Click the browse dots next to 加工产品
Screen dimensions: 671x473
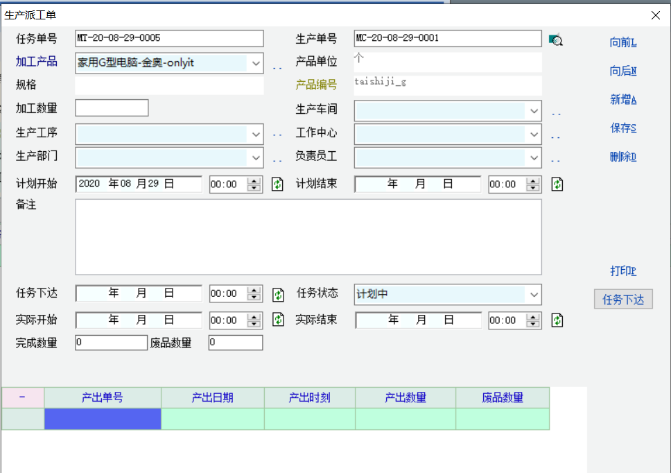coord(277,67)
